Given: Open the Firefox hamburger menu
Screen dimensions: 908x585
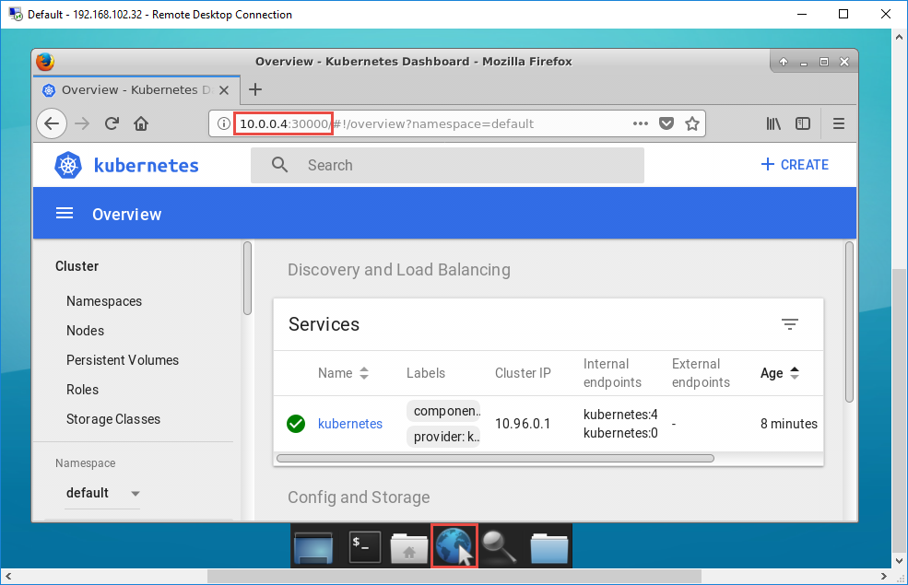Looking at the screenshot, I should tap(839, 123).
